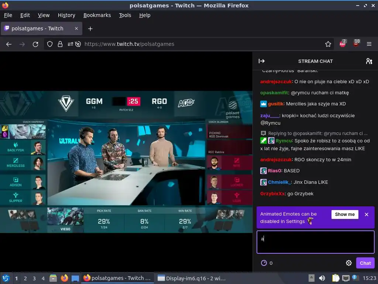Screen dimensions: 378x284
Task: Collapse the stream chat panel
Action: pyautogui.click(x=262, y=61)
